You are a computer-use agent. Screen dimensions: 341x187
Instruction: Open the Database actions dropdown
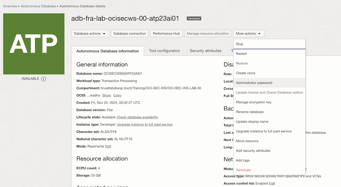pos(90,34)
